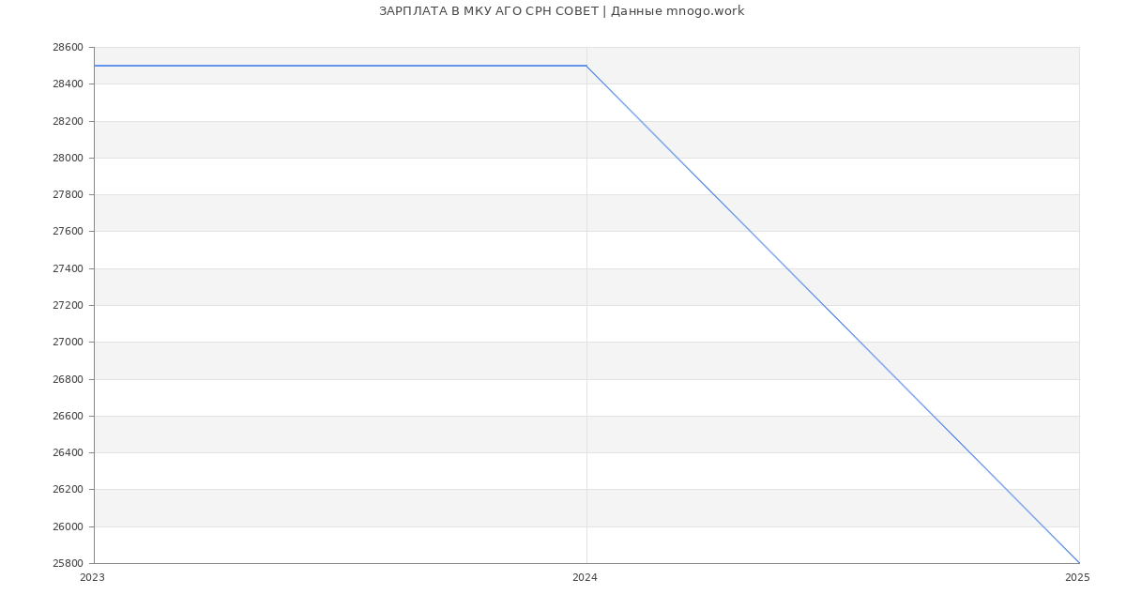This screenshot has width=1126, height=610.
Task: Click the 2024 x-axis label
Action: [x=585, y=578]
